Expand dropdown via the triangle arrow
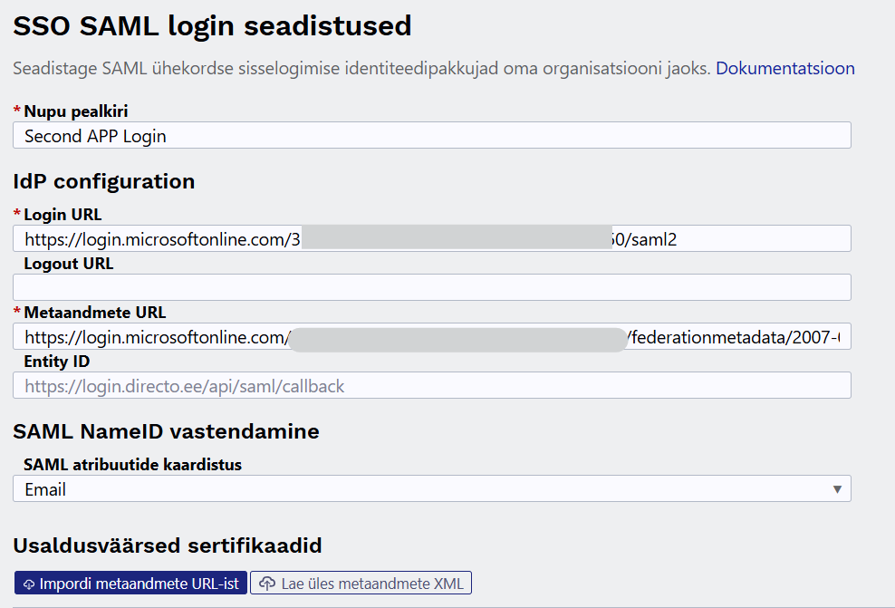 tap(837, 489)
